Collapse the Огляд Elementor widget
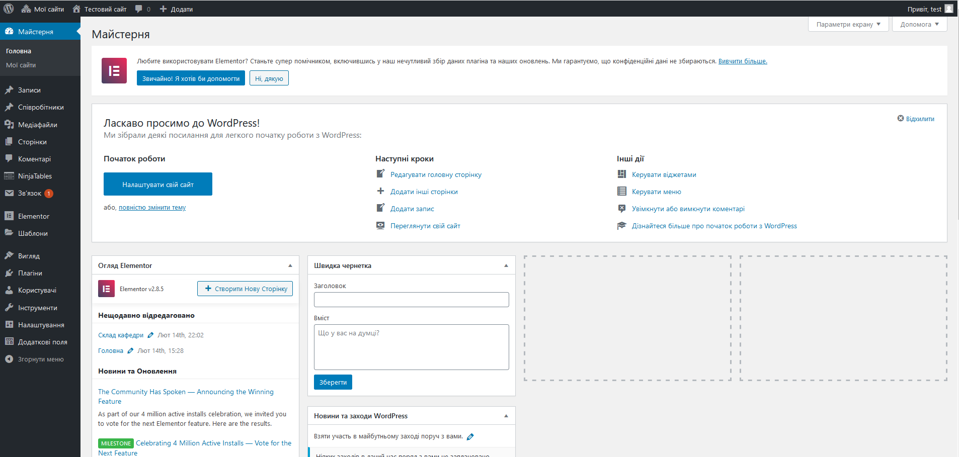Viewport: 959px width, 457px height. [x=290, y=265]
